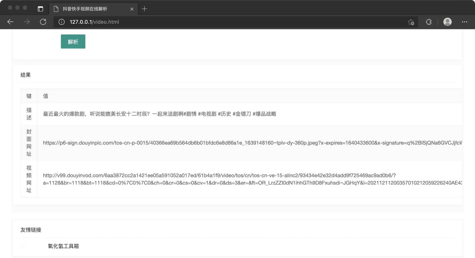The image size is (475, 258).
Task: Reload the page with the refresh icon
Action: click(43, 22)
